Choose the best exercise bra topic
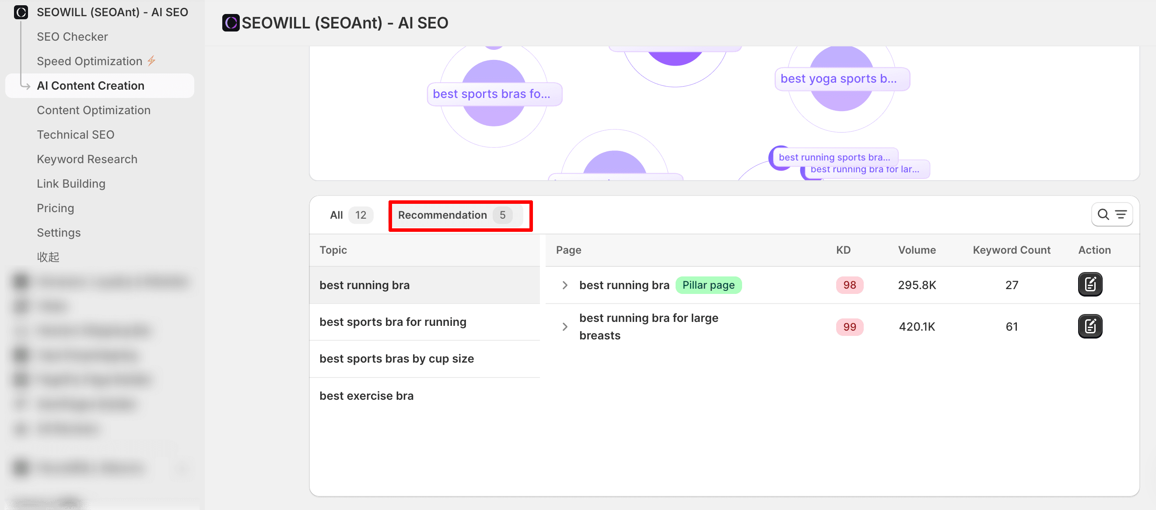This screenshot has width=1156, height=510. tap(366, 395)
